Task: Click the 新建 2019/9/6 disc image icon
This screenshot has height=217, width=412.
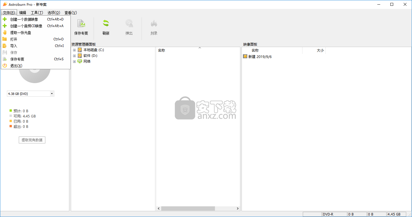Action: [245, 57]
